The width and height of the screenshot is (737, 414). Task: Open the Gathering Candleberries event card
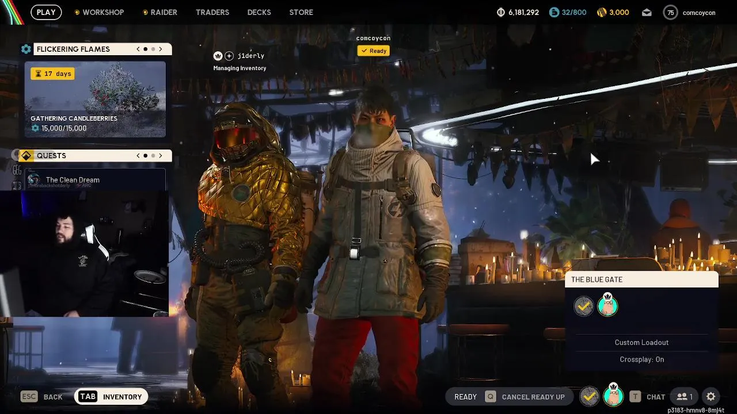(95, 99)
